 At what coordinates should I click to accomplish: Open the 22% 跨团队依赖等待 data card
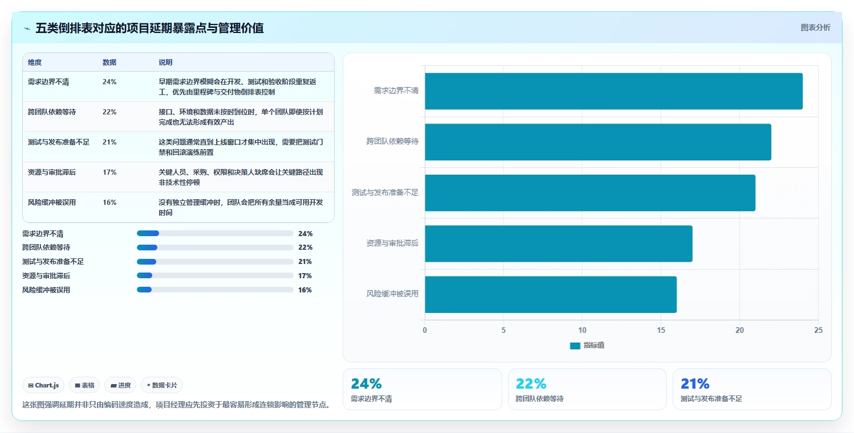[587, 389]
